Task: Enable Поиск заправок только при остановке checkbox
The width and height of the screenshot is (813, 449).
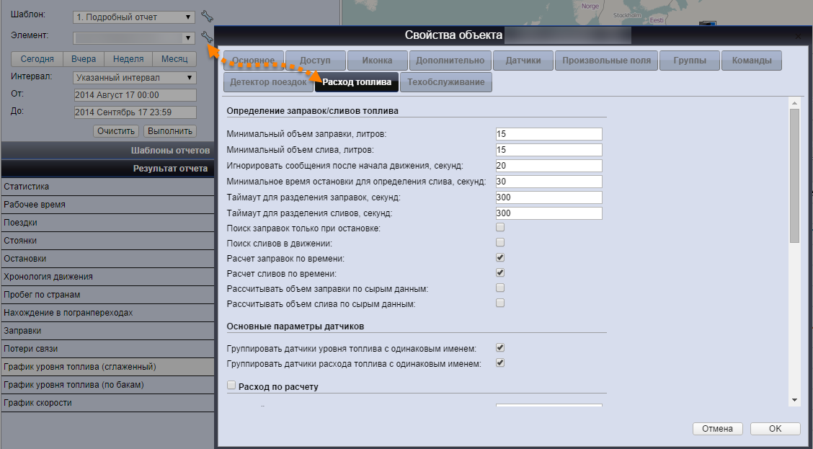Action: click(500, 228)
